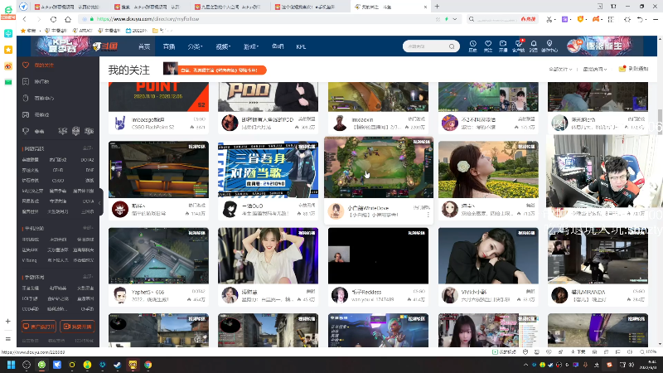The image size is (663, 373).
Task: Open 分类 dropdown in top navigation
Action: (x=195, y=46)
